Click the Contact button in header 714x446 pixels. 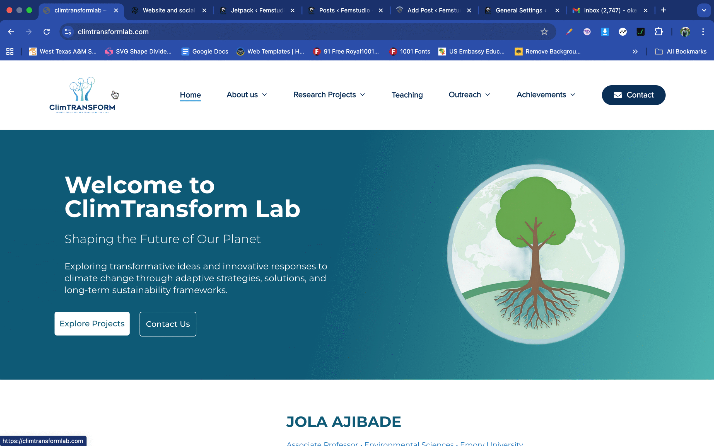pyautogui.click(x=633, y=95)
